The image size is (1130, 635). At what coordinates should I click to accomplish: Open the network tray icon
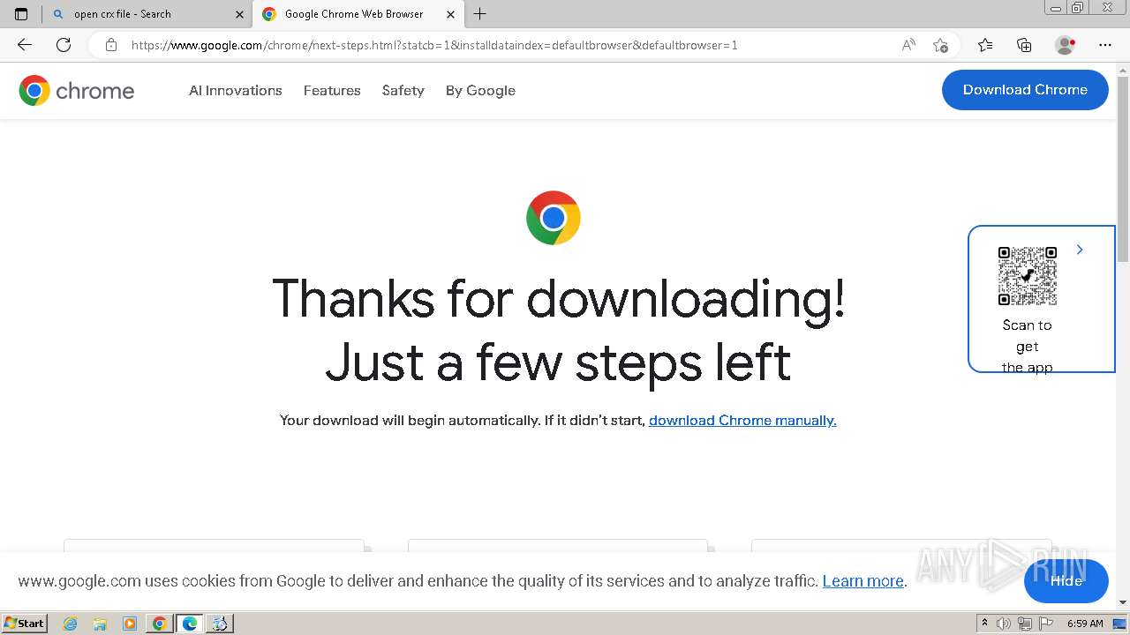[x=1025, y=624]
